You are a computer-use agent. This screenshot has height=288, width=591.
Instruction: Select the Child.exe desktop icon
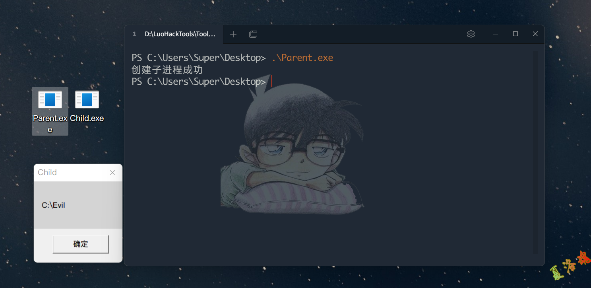click(x=87, y=106)
